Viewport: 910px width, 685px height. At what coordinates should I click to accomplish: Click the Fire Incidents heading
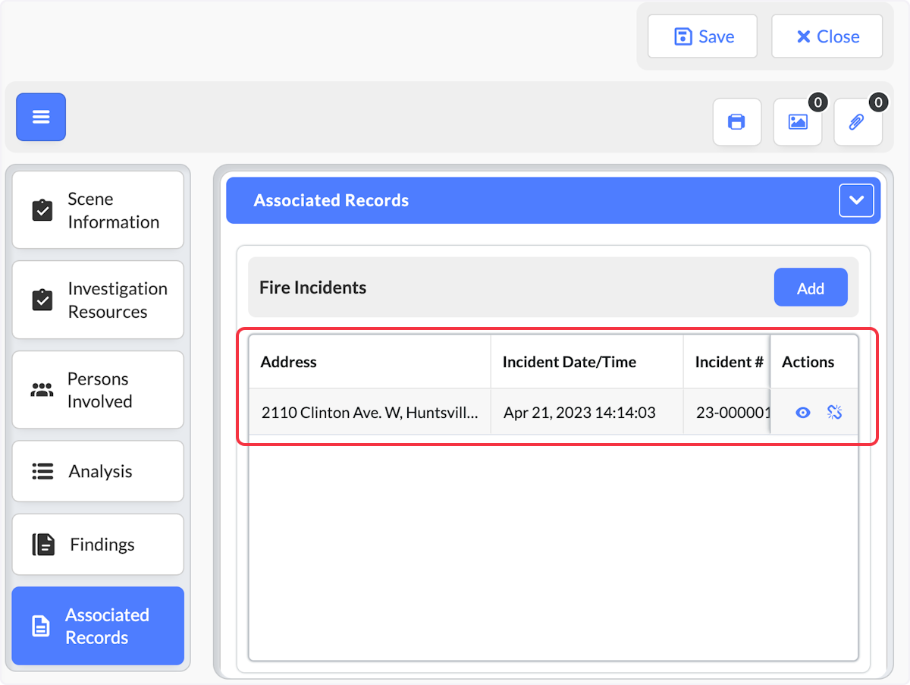click(x=312, y=288)
